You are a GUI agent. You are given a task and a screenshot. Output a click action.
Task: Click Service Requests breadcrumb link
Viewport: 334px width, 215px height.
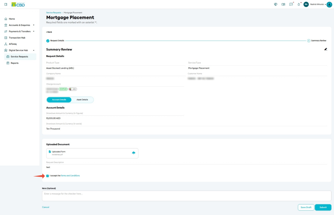(x=54, y=13)
